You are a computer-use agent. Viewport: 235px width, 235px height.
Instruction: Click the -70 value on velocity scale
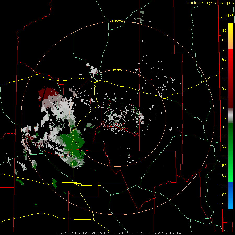tap(223, 185)
